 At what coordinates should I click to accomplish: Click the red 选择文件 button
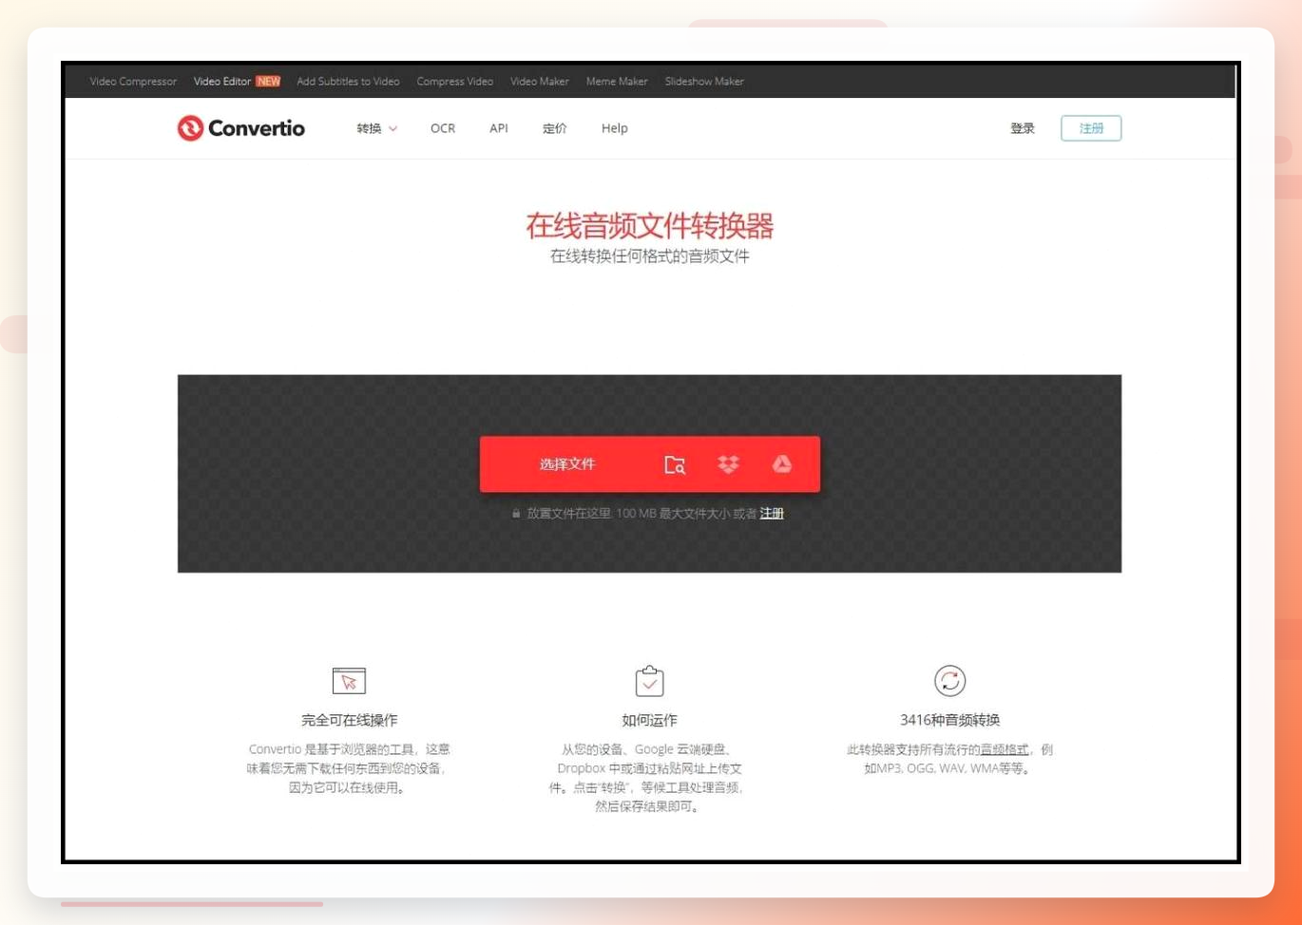[x=567, y=464]
